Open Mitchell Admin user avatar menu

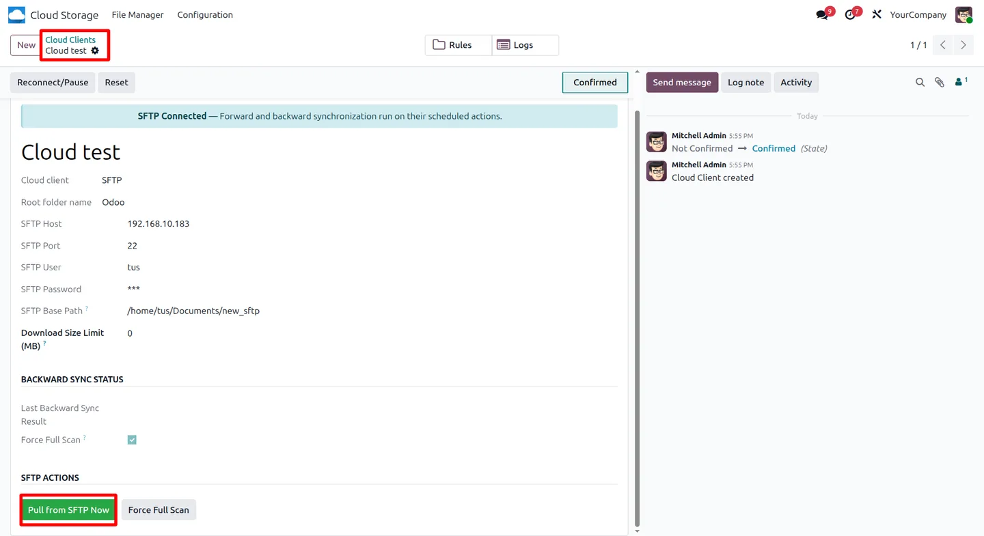963,15
